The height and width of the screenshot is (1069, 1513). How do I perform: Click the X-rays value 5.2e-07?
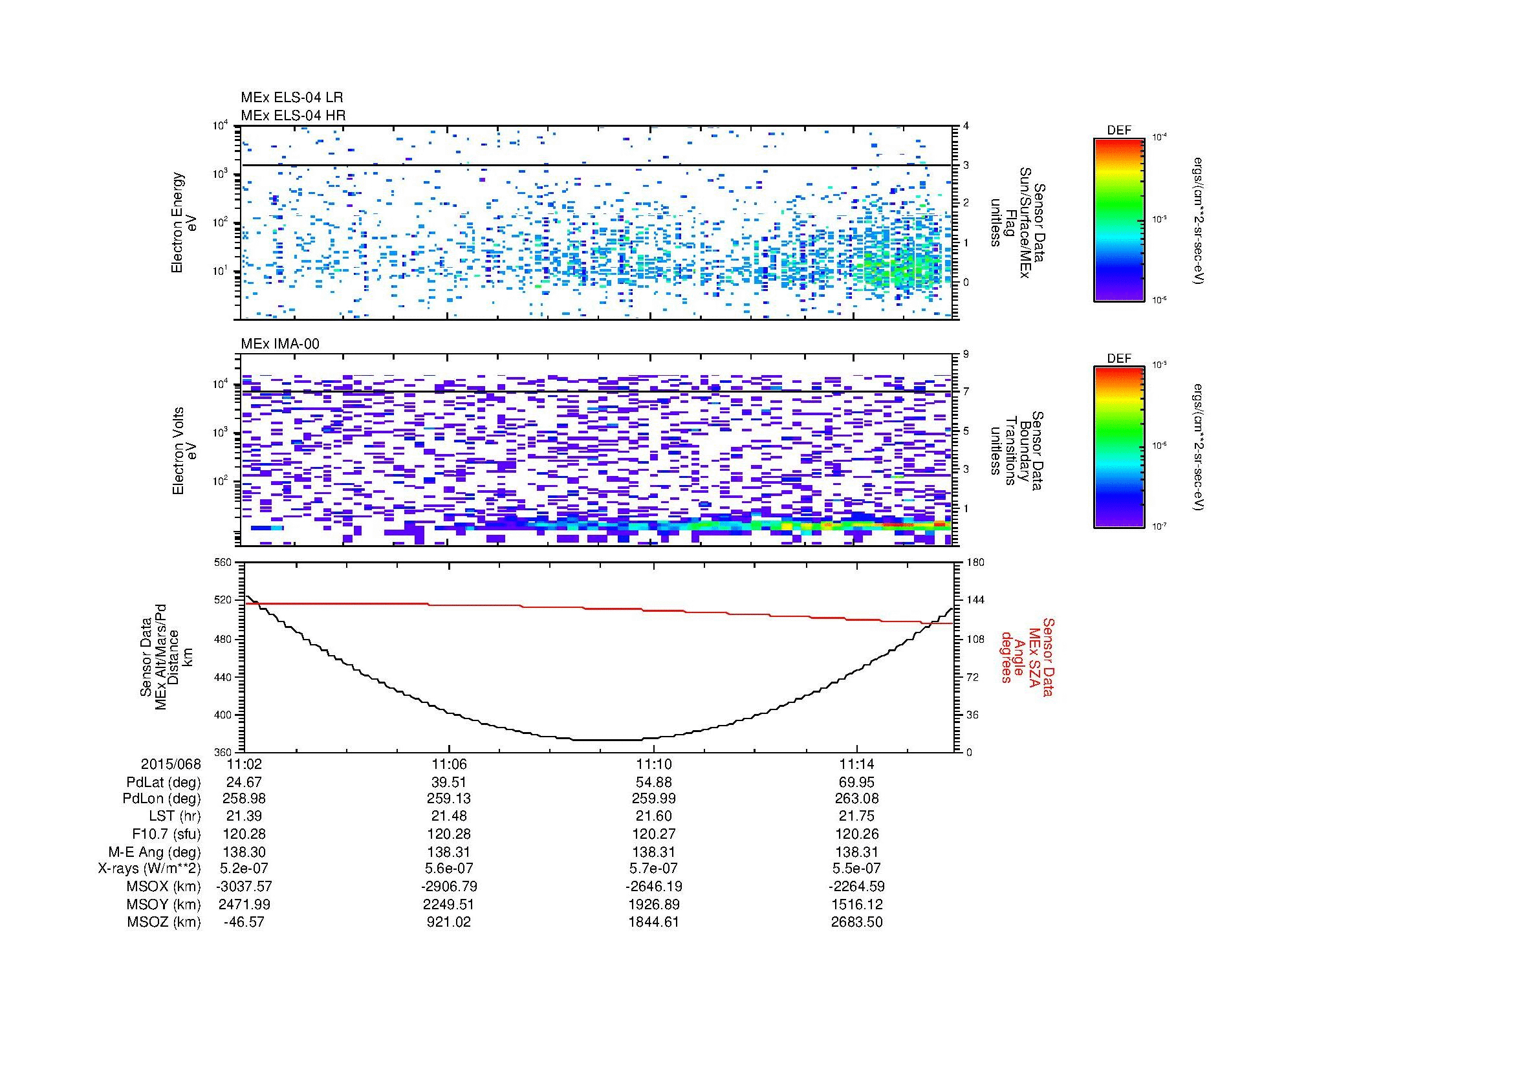[244, 869]
